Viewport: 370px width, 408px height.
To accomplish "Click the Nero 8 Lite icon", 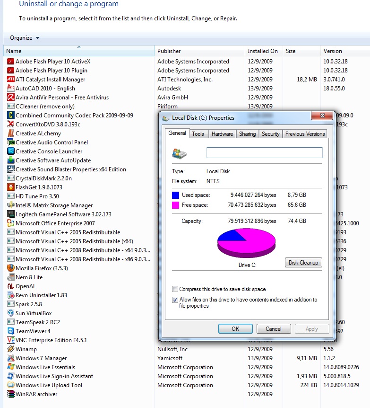I will 11,277.
